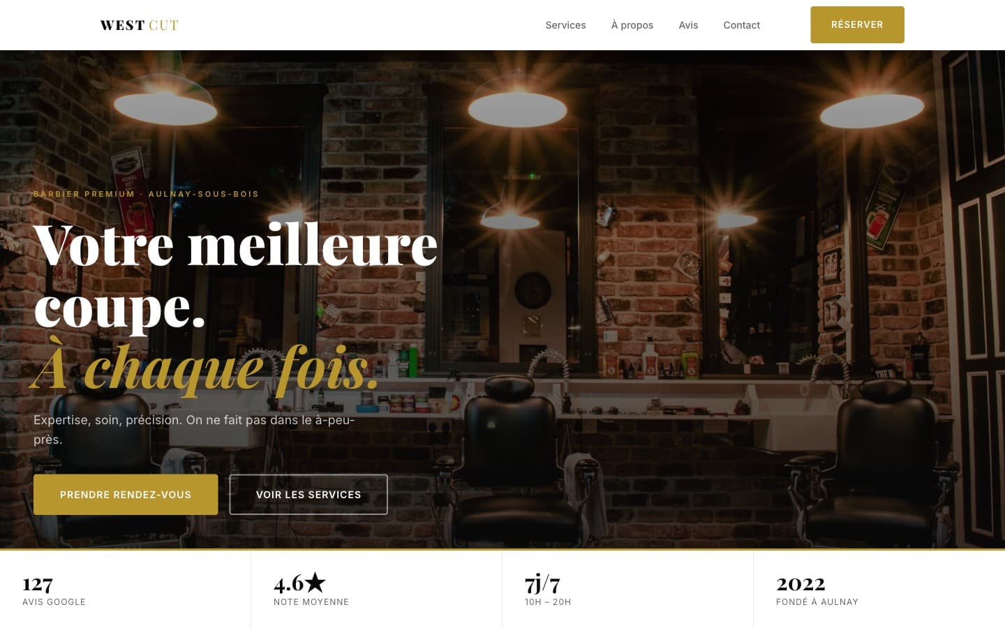Screen dimensions: 1005x628
Task: Click the gold RÉSERVER button
Action: click(857, 24)
